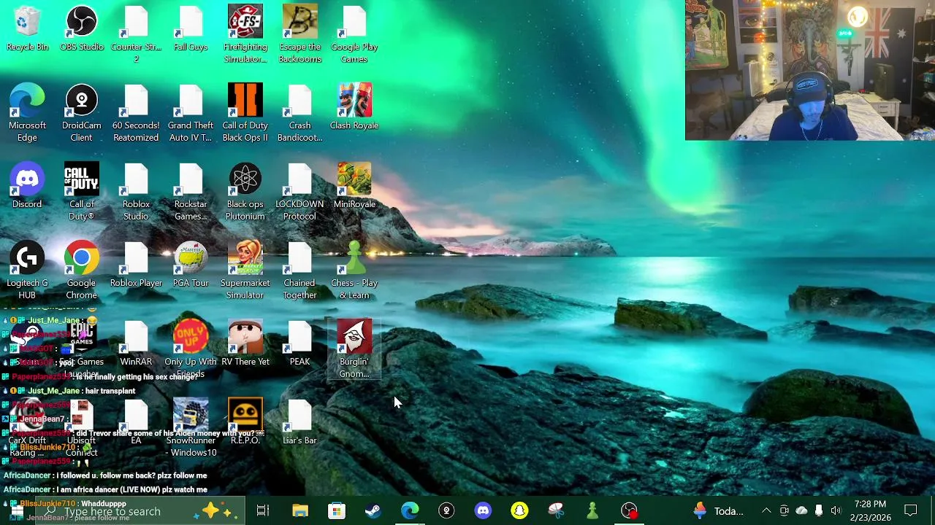This screenshot has width=935, height=525.
Task: Select the Ubisoft Connect shortcut
Action: 82,428
